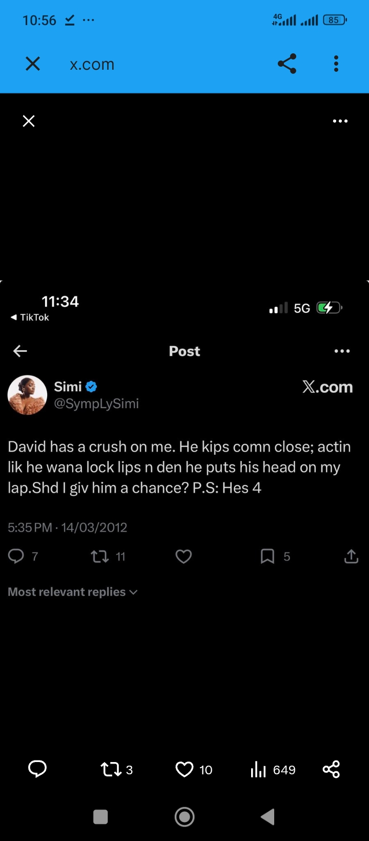Tap the back arrow beside Post
Viewport: 369px width, 841px height.
coord(20,351)
